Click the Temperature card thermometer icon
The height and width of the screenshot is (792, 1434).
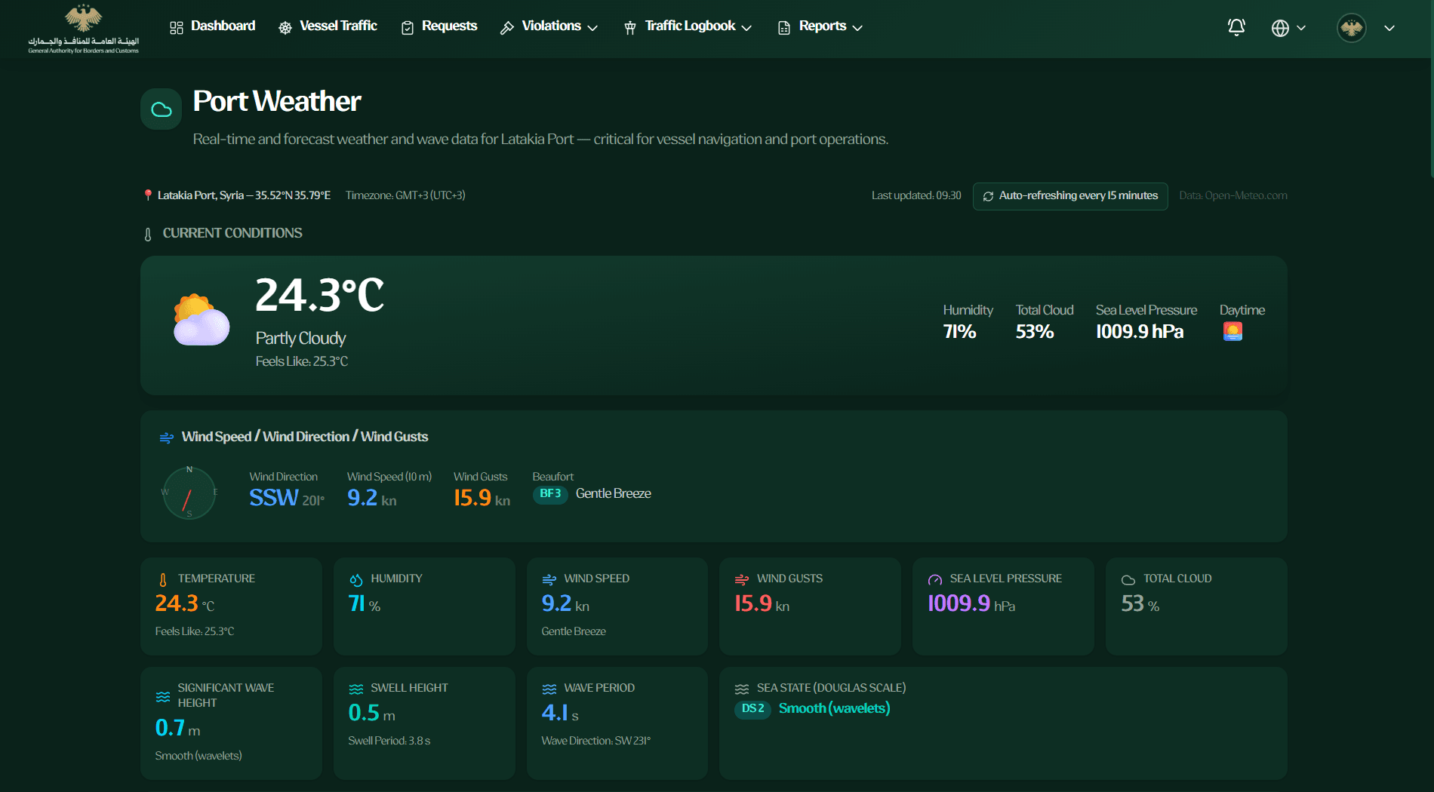point(163,579)
